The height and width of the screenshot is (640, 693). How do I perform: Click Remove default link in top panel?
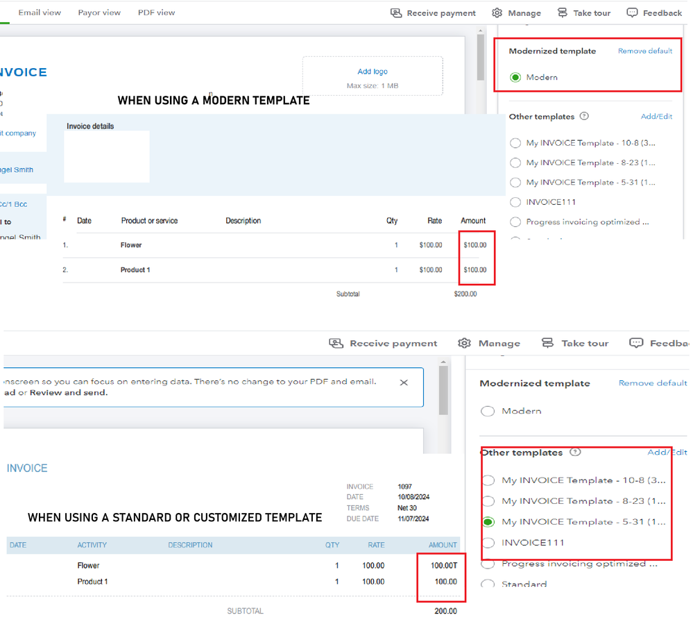645,51
